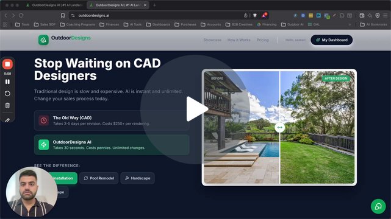The width and height of the screenshot is (391, 219).
Task: Open the green chat widget bubble
Action: (x=378, y=206)
